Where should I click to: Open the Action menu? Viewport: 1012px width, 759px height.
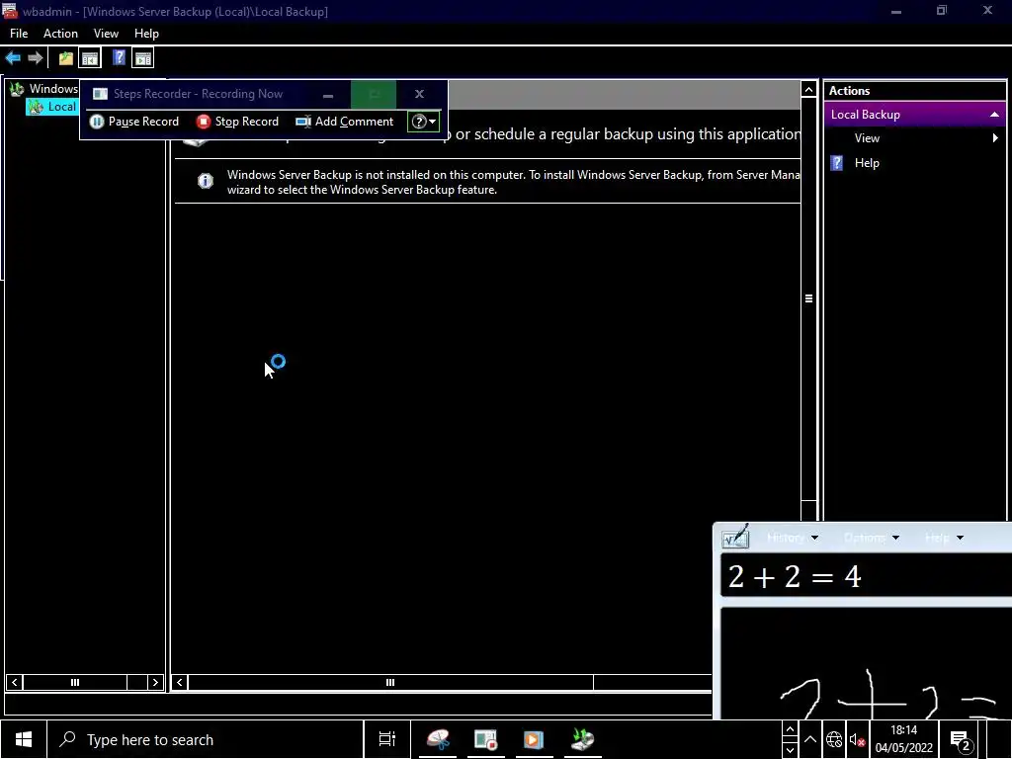pos(60,34)
